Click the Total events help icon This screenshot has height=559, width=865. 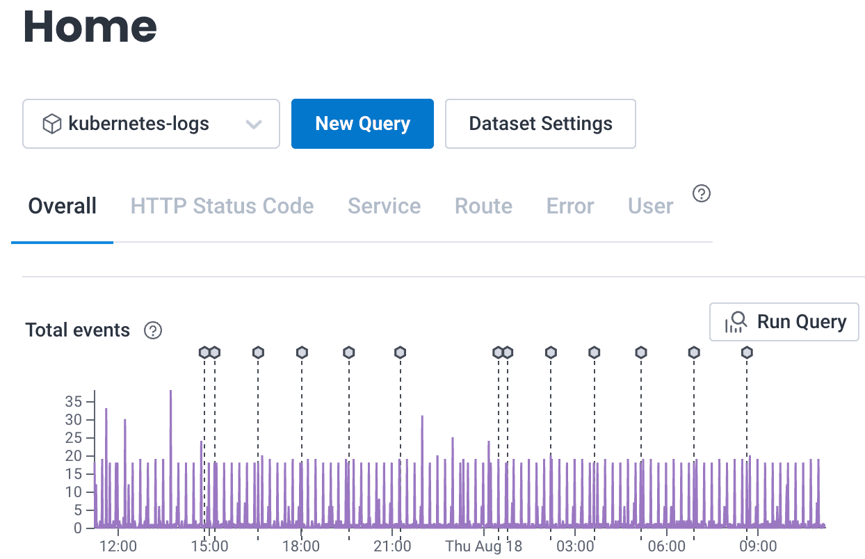click(x=153, y=330)
